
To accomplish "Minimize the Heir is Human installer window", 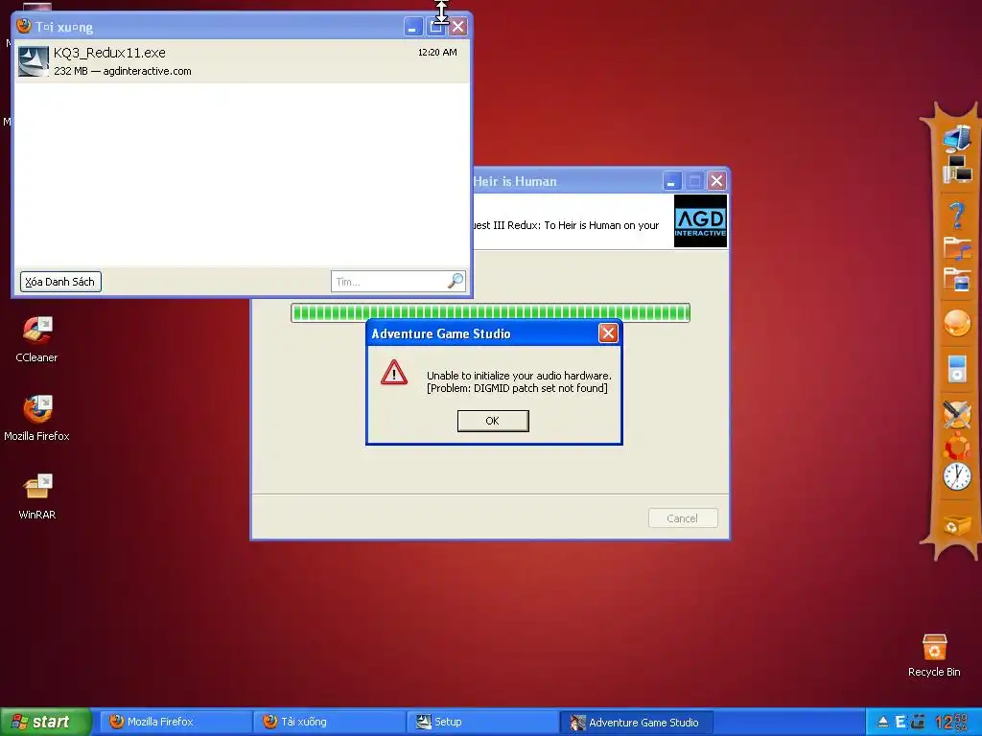I will (x=671, y=181).
